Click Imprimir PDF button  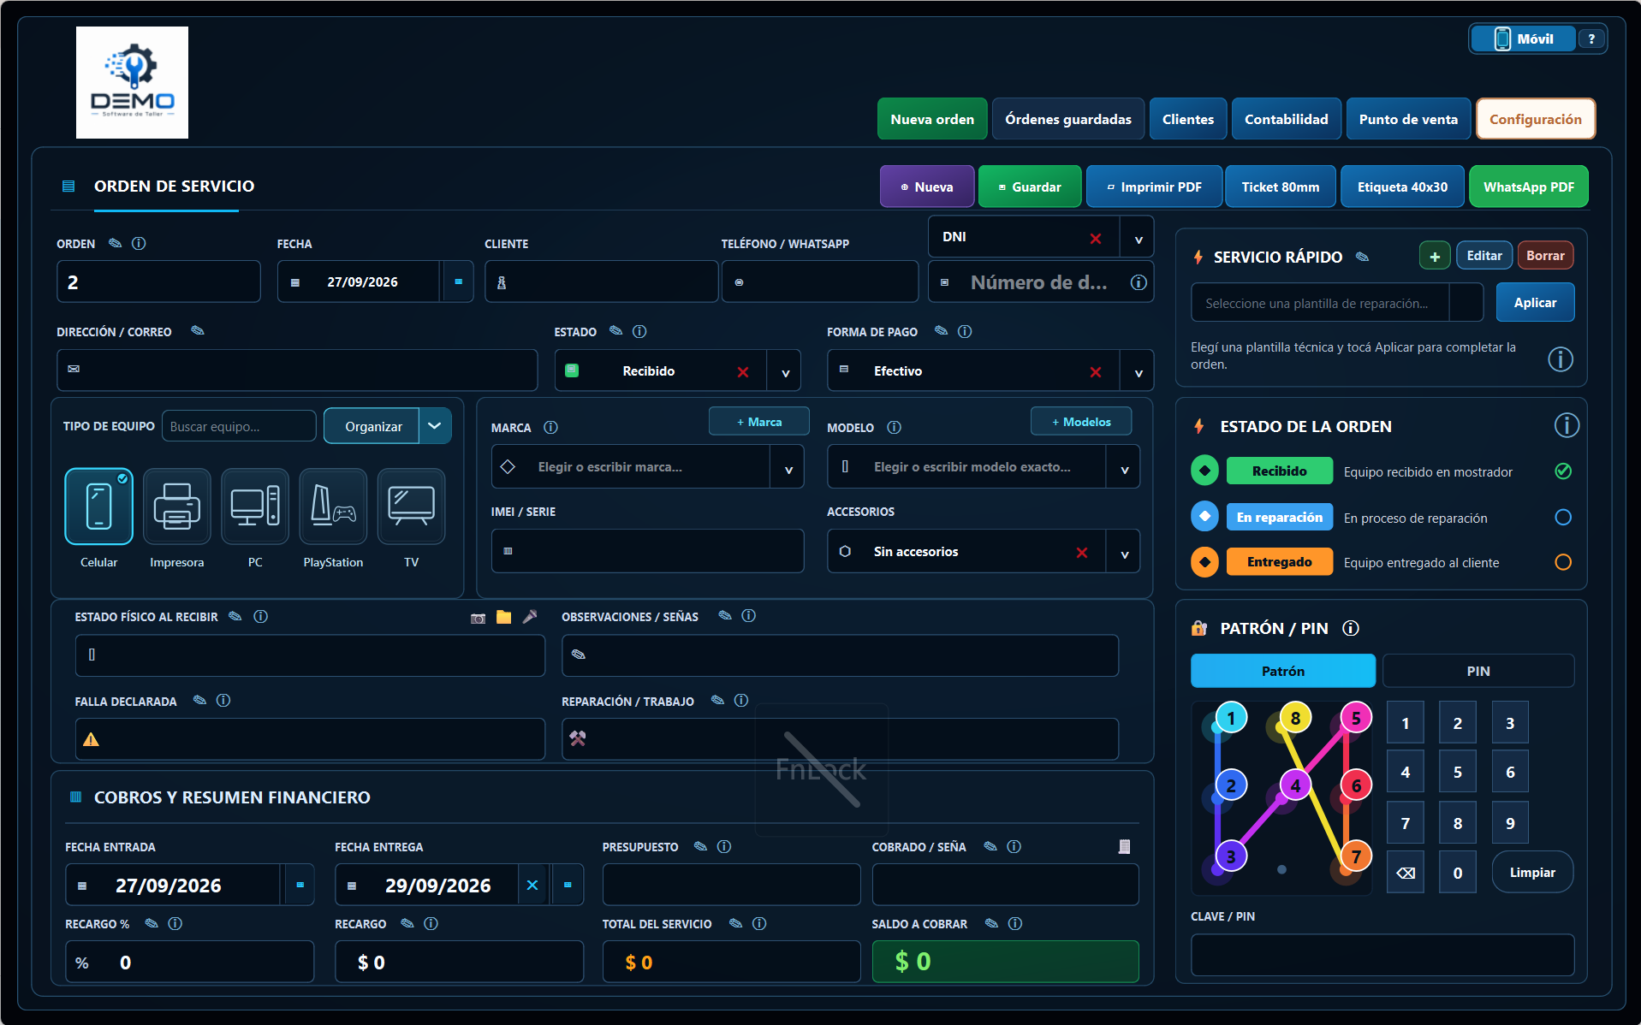point(1154,187)
